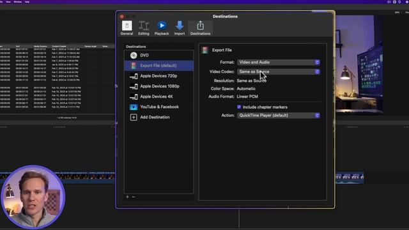This screenshot has height=230, width=409.
Task: Click 'Automatic' color space value
Action: (246, 89)
